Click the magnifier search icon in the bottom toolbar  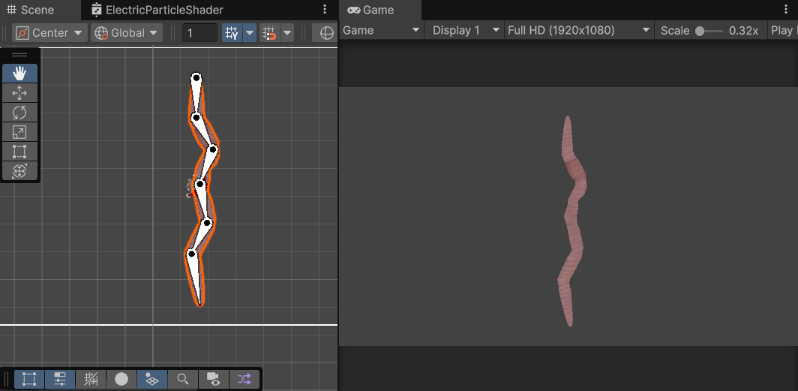click(x=182, y=379)
